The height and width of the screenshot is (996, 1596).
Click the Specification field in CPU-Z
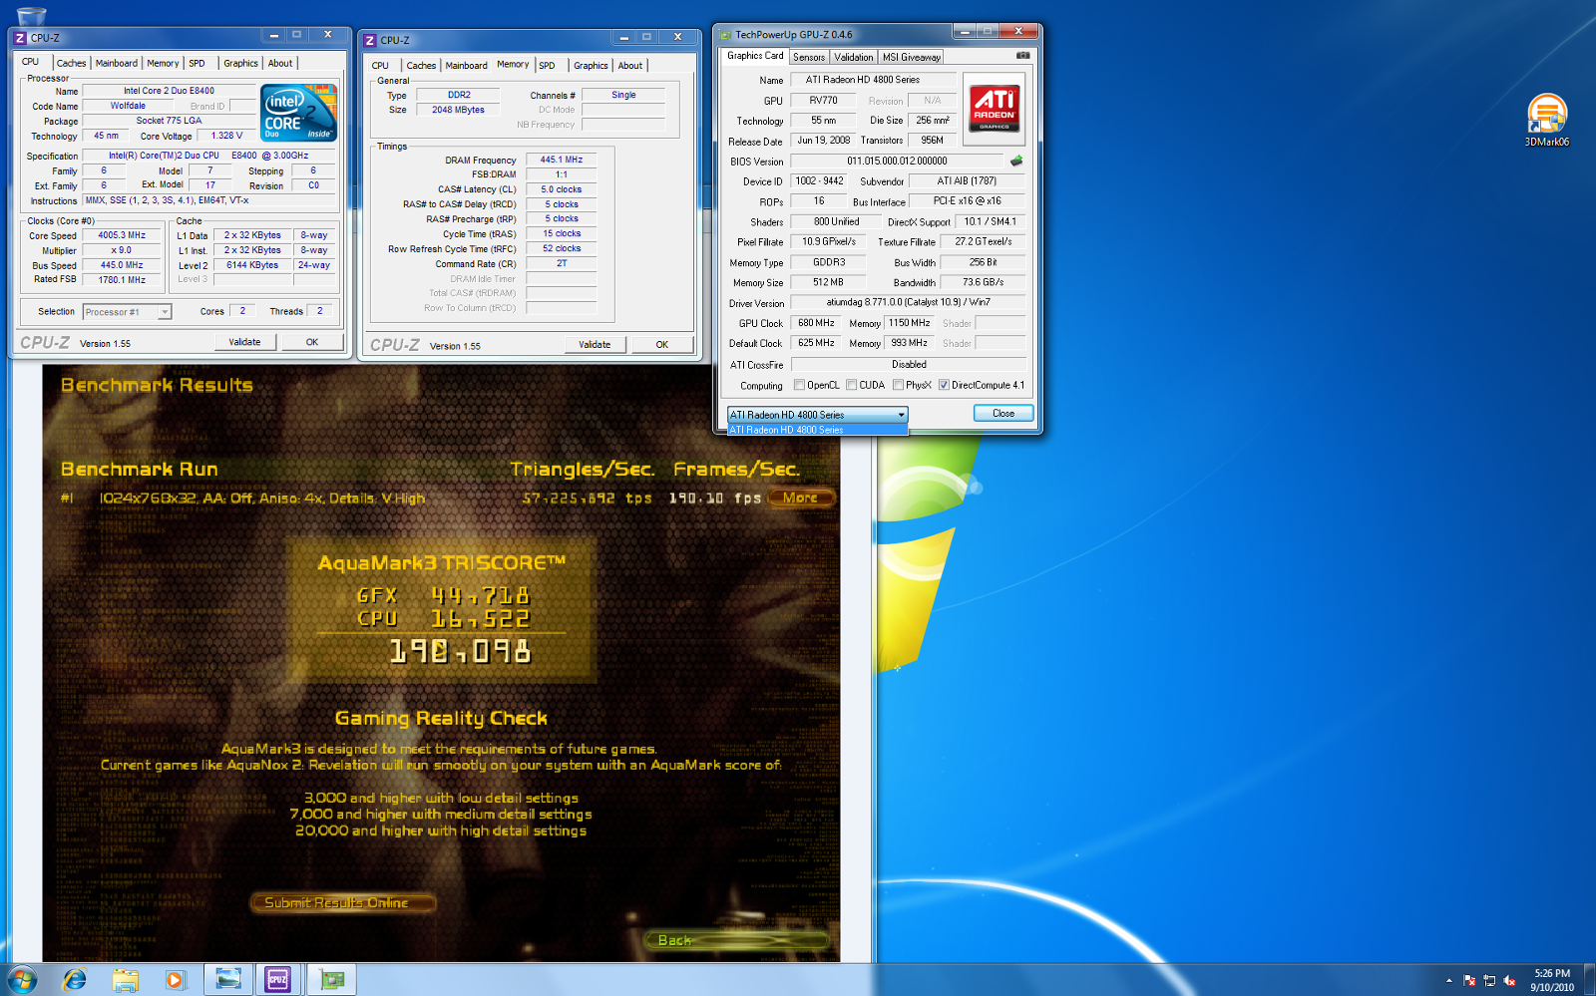[208, 156]
